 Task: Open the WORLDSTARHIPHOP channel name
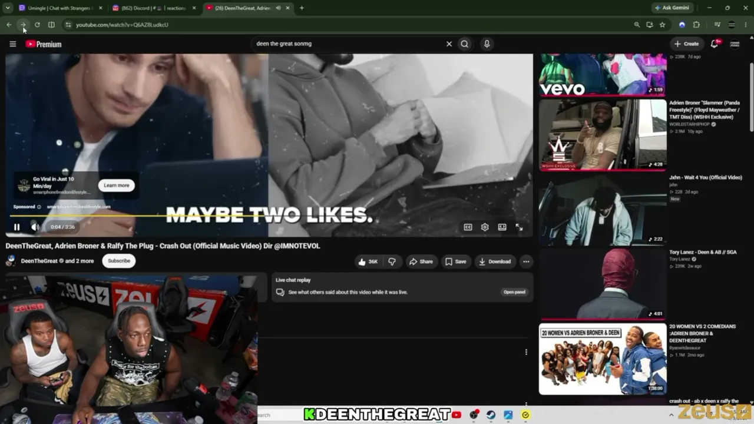pyautogui.click(x=689, y=124)
